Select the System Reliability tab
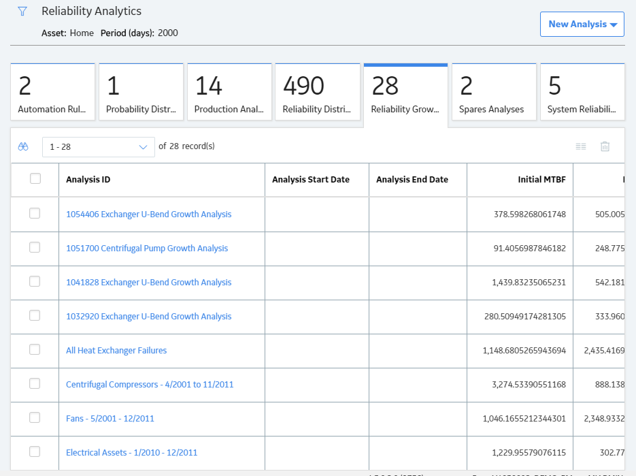 pyautogui.click(x=582, y=92)
